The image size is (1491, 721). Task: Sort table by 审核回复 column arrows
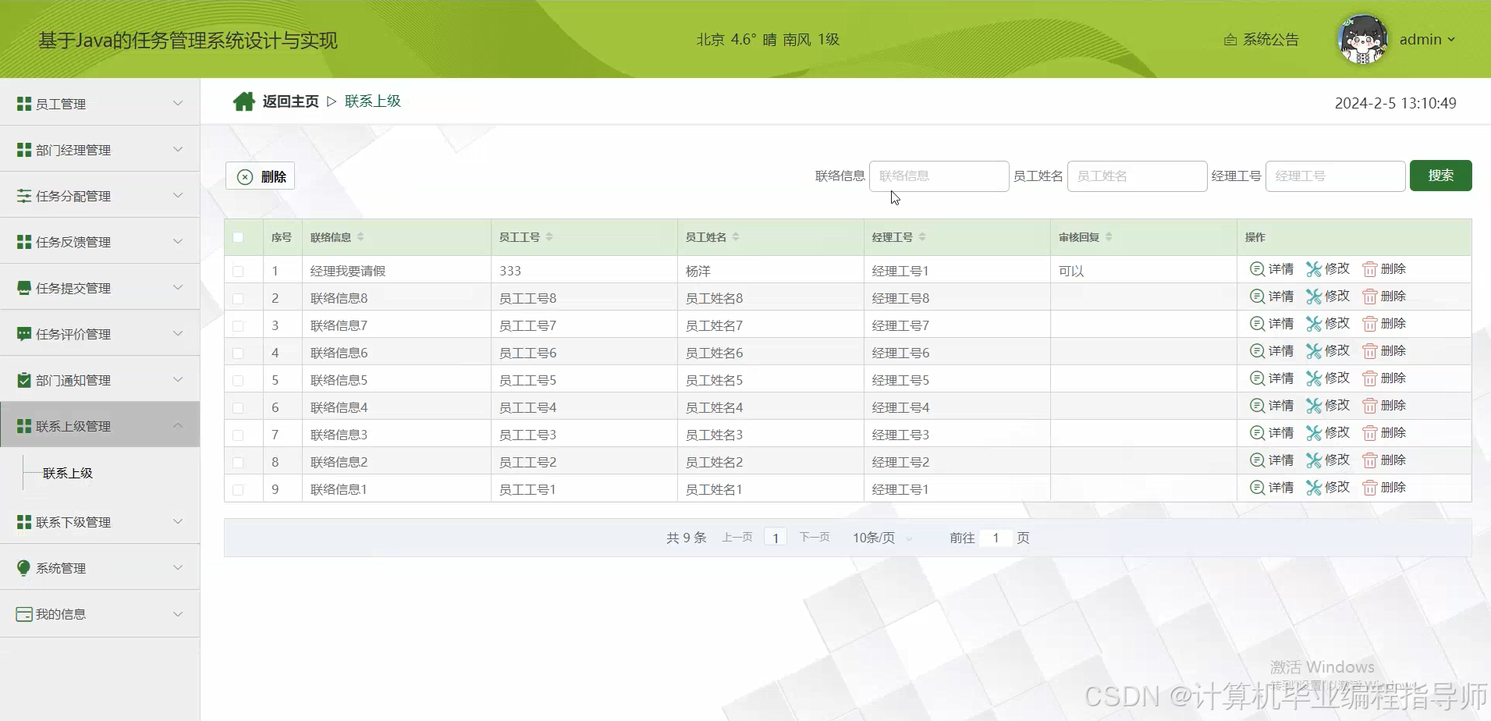(x=1109, y=237)
